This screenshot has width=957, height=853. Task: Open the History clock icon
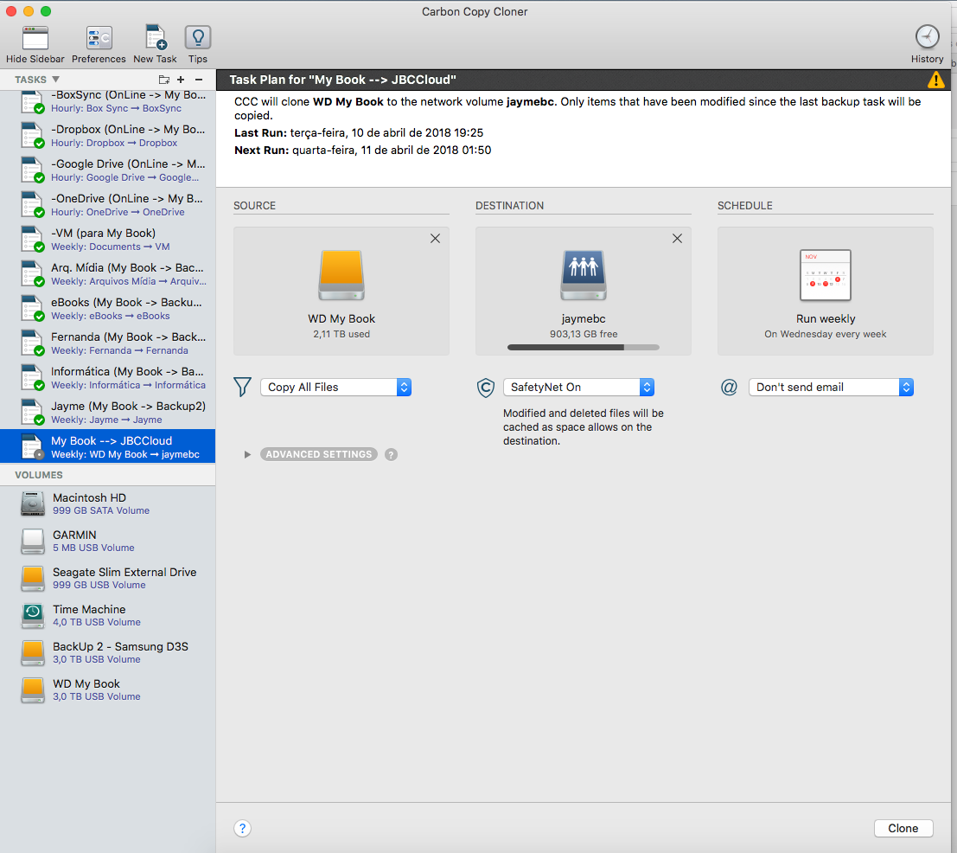pyautogui.click(x=927, y=37)
